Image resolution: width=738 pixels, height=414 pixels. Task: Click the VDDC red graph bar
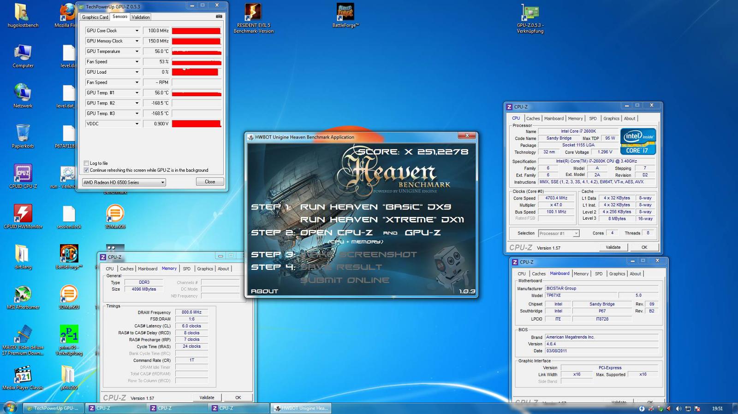point(196,124)
